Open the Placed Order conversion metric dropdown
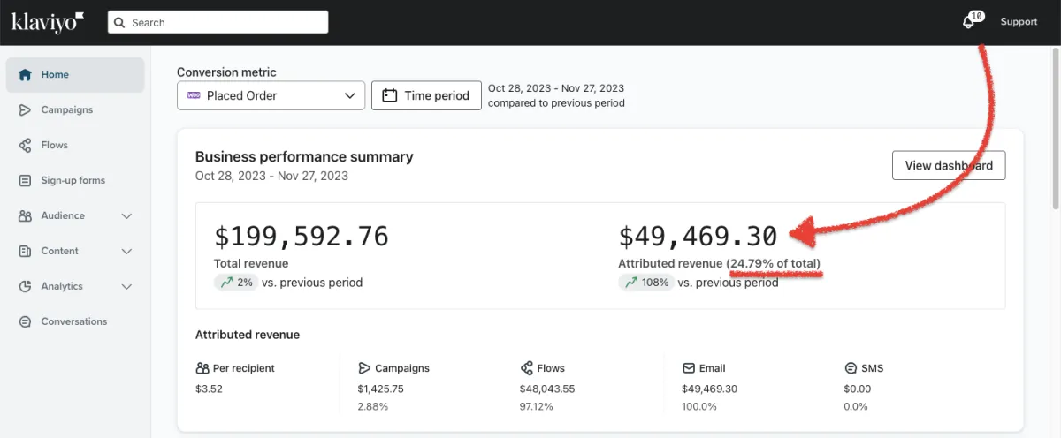 click(x=271, y=95)
